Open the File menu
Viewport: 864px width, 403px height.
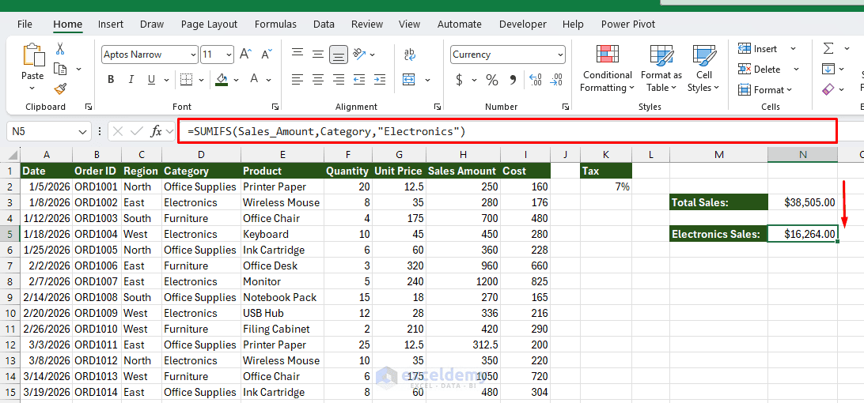click(x=25, y=24)
